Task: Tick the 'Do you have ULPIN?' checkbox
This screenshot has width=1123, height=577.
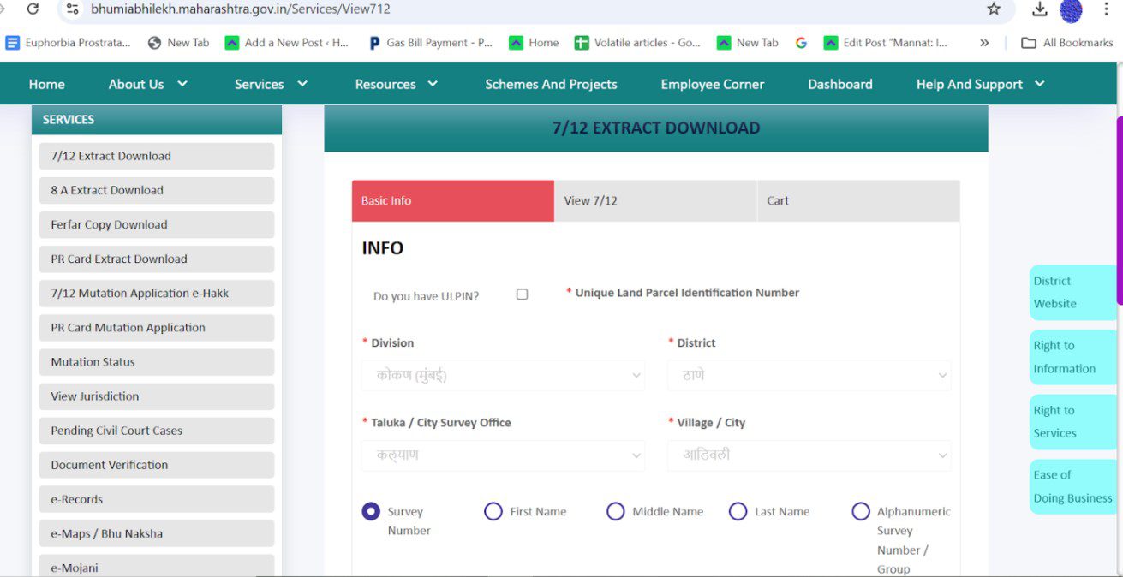Action: [522, 294]
